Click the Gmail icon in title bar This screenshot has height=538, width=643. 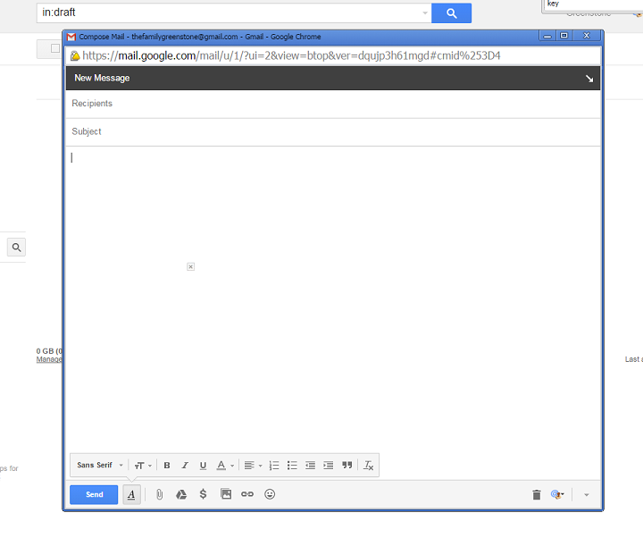tap(71, 37)
